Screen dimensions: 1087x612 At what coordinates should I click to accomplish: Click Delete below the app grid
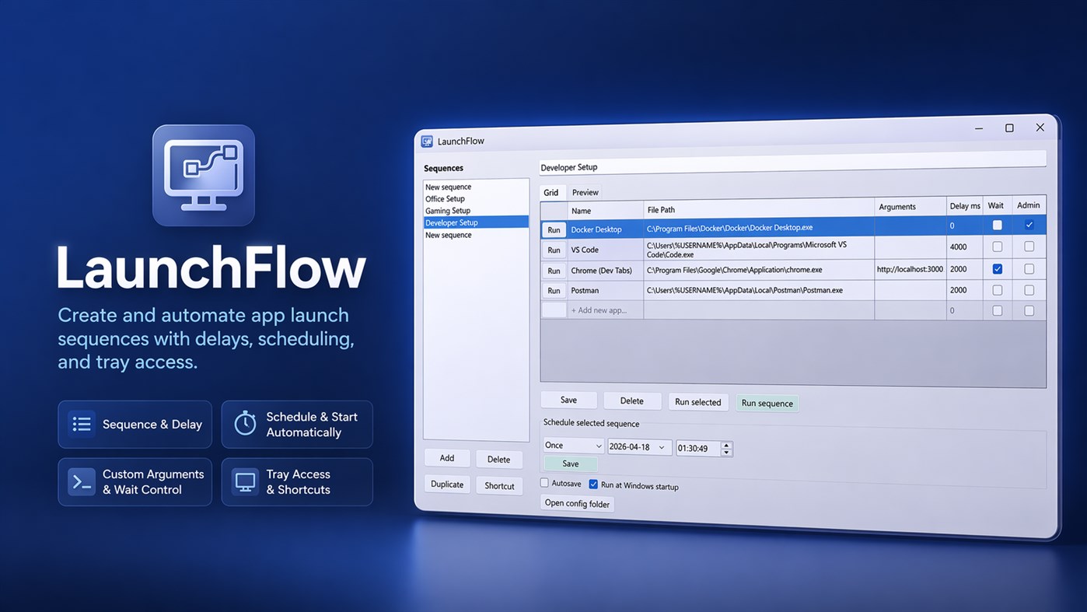pyautogui.click(x=631, y=400)
